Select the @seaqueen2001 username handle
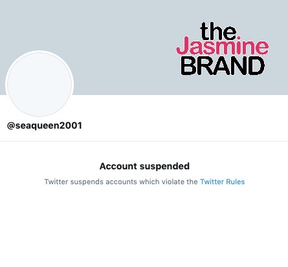This screenshot has height=267, width=288. 45,125
